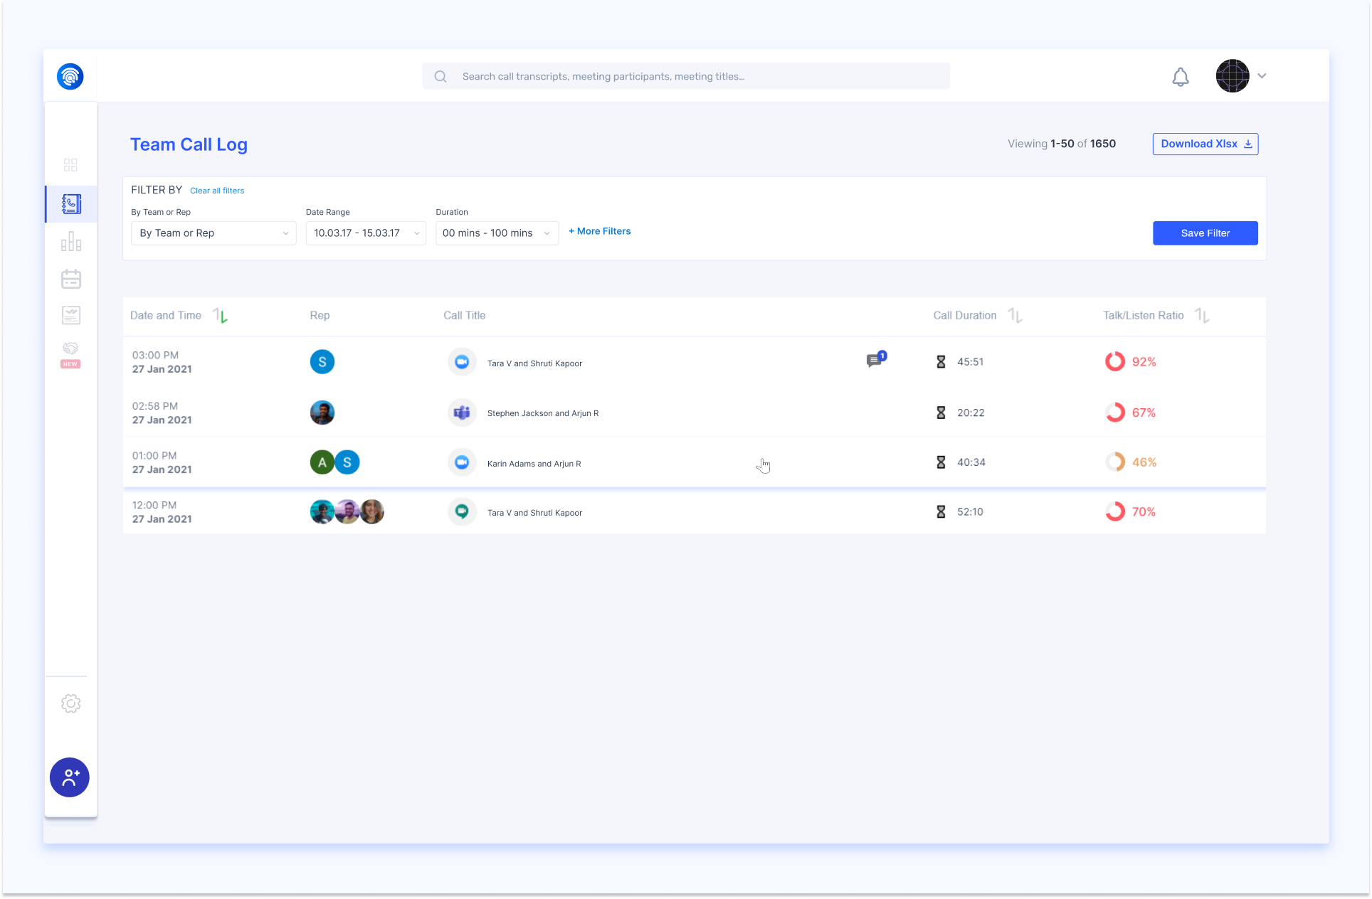Image resolution: width=1372 pixels, height=899 pixels.
Task: Click Teams icon in Stephen Jackson row
Action: pos(462,413)
